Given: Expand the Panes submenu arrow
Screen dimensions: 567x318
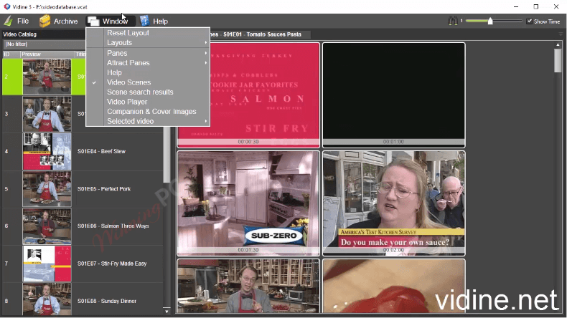Looking at the screenshot, I should [x=206, y=53].
